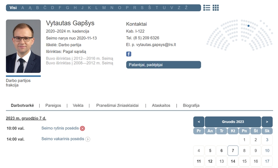Open Seimo rytinis posėdis link
This screenshot has height=168, width=278.
60,128
